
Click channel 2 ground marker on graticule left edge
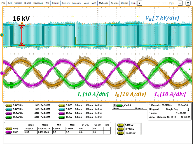tap(2, 35)
